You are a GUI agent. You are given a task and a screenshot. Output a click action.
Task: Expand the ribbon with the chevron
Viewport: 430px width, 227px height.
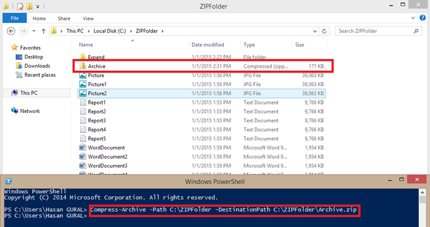coord(413,18)
